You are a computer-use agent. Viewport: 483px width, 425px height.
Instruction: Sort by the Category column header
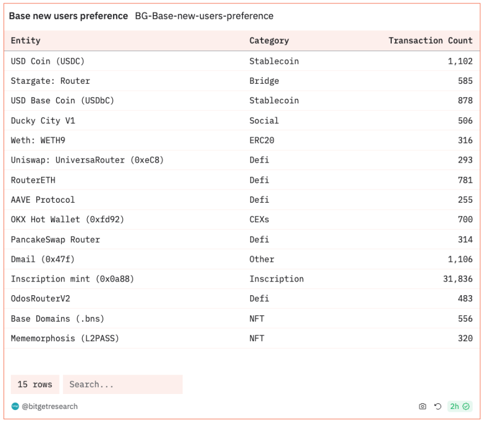(x=269, y=41)
